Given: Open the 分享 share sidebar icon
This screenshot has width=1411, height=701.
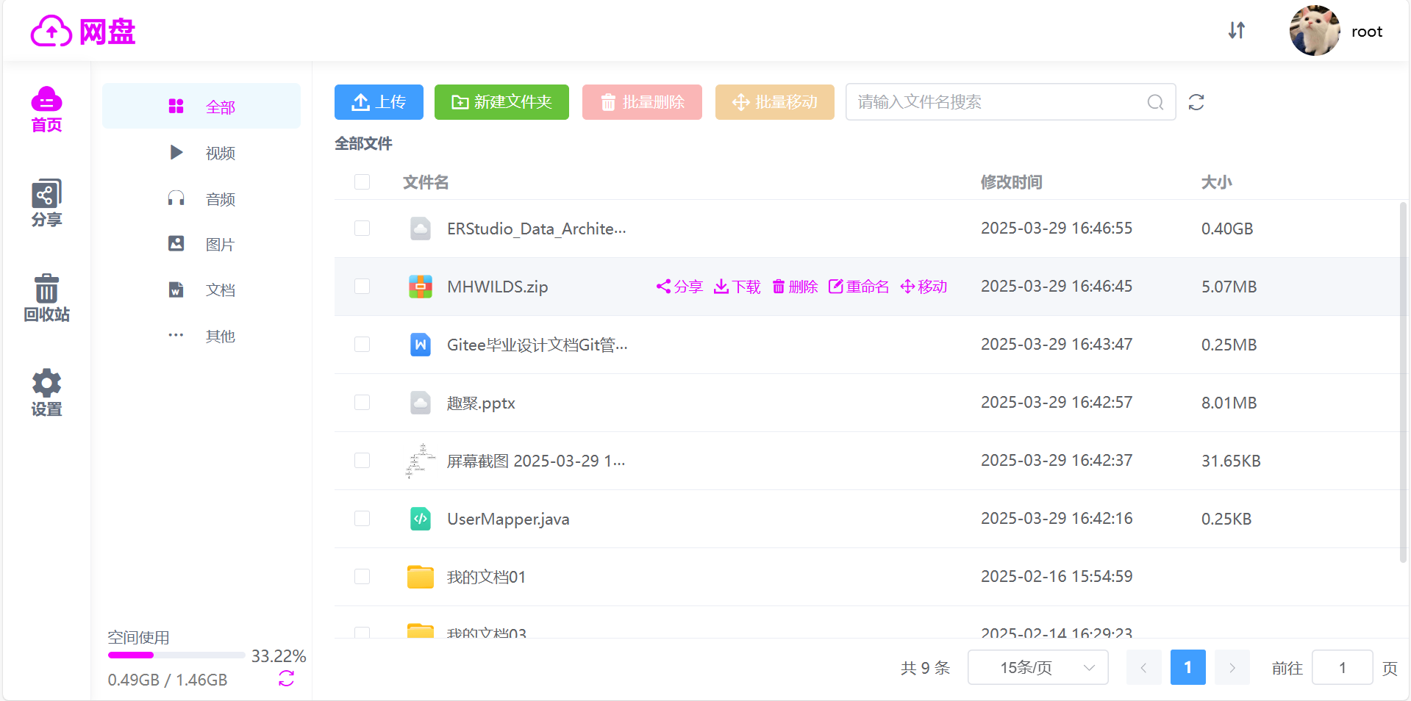Looking at the screenshot, I should pyautogui.click(x=46, y=203).
